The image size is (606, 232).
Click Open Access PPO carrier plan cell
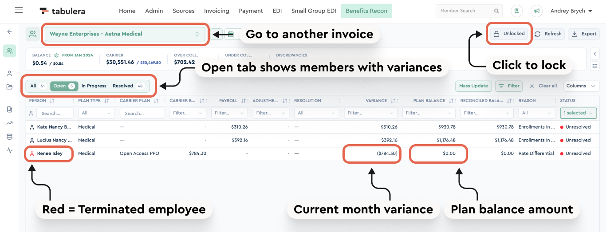139,153
